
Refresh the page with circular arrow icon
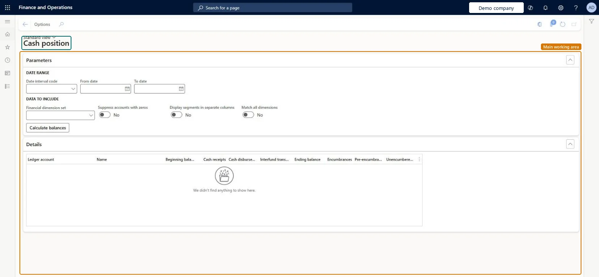pyautogui.click(x=563, y=24)
